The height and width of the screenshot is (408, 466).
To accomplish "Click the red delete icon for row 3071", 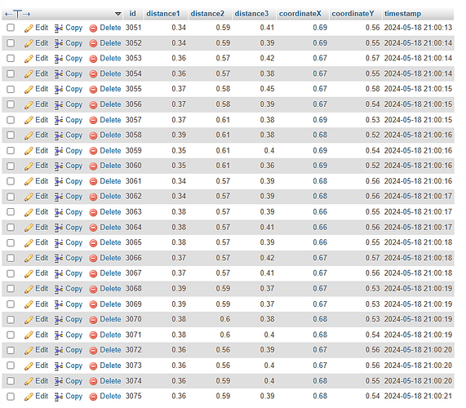I will click(x=93, y=335).
